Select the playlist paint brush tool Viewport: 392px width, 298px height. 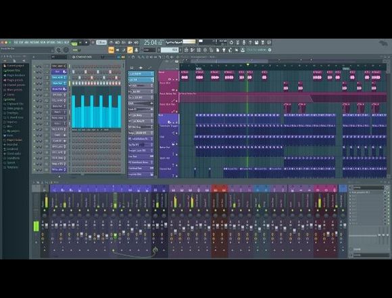tap(143, 57)
